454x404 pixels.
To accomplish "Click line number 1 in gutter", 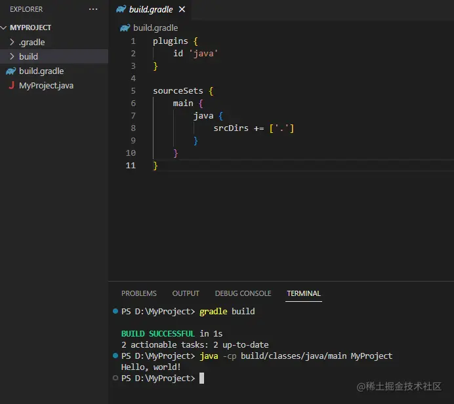I will click(x=133, y=41).
